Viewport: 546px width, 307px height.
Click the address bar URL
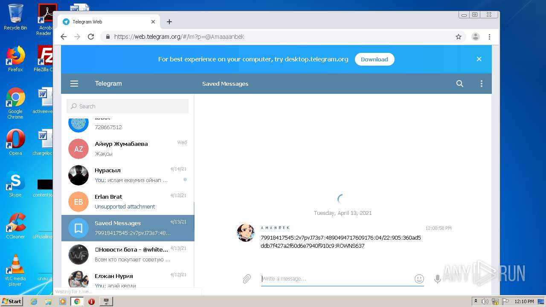pos(179,37)
